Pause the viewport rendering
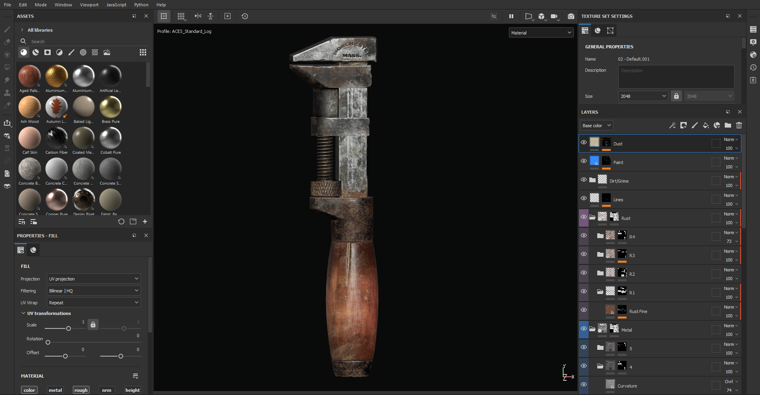The width and height of the screenshot is (760, 395). (511, 16)
